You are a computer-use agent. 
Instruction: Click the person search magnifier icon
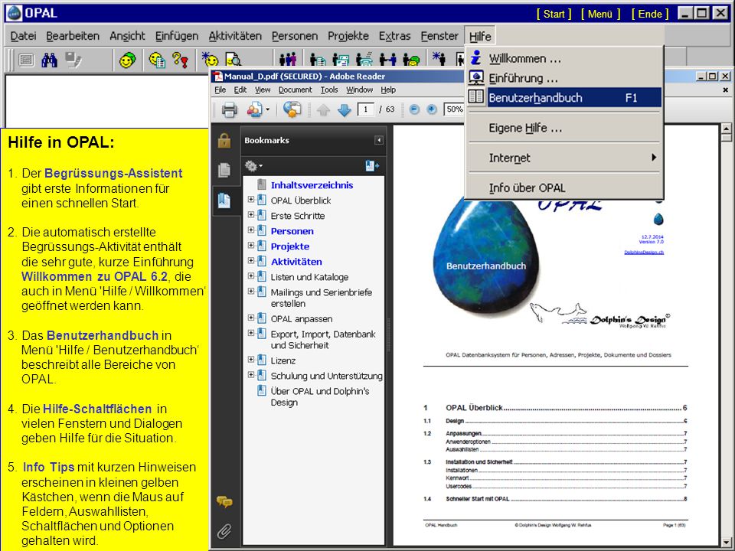[x=234, y=60]
